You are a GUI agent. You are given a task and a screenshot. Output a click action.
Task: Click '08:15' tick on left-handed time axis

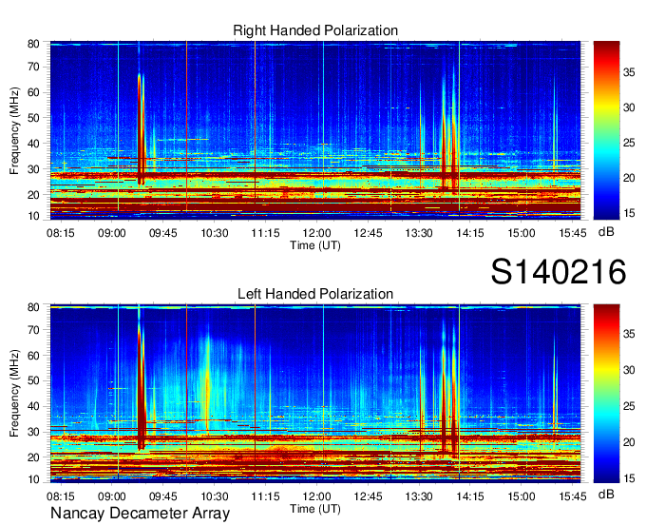pos(61,496)
